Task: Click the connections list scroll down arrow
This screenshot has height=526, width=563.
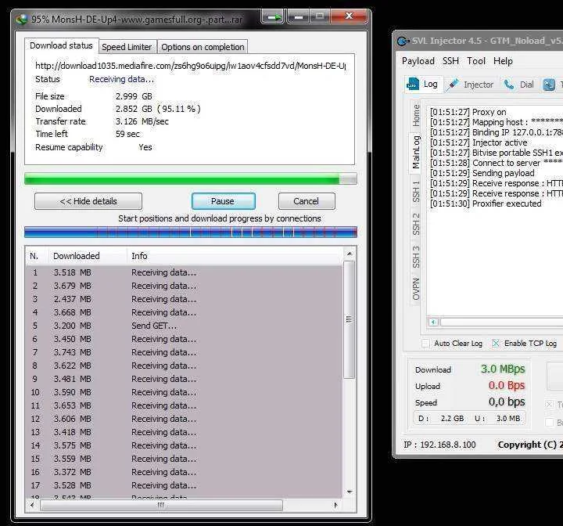Action: click(350, 492)
